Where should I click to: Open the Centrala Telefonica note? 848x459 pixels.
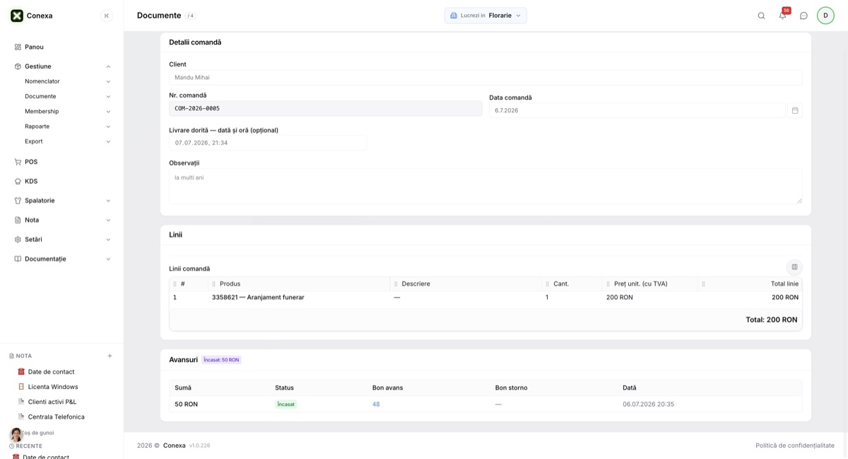(57, 417)
